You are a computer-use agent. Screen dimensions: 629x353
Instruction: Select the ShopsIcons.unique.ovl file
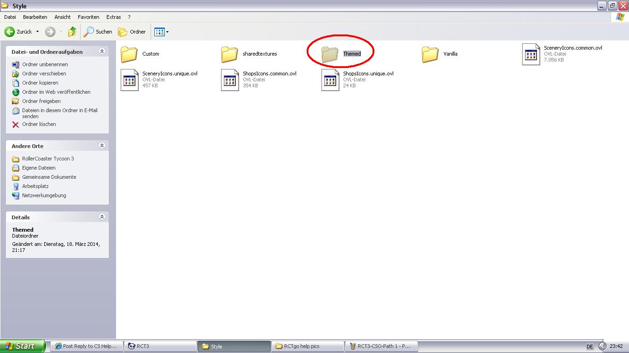(x=330, y=80)
